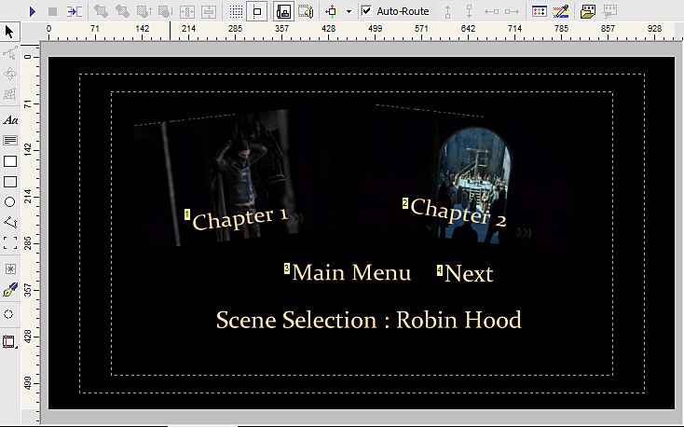684x427 pixels.
Task: Toggle the menu safe-area frame icon
Action: tap(283, 11)
